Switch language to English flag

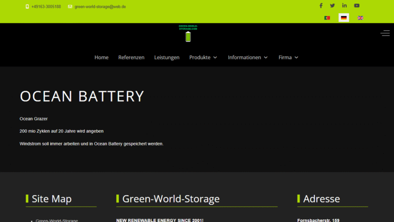360,18
